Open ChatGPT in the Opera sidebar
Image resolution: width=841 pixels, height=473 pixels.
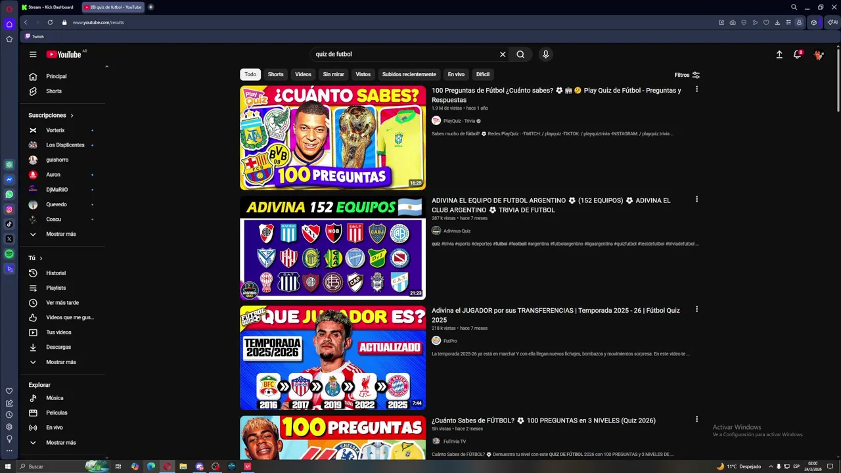[x=9, y=165]
